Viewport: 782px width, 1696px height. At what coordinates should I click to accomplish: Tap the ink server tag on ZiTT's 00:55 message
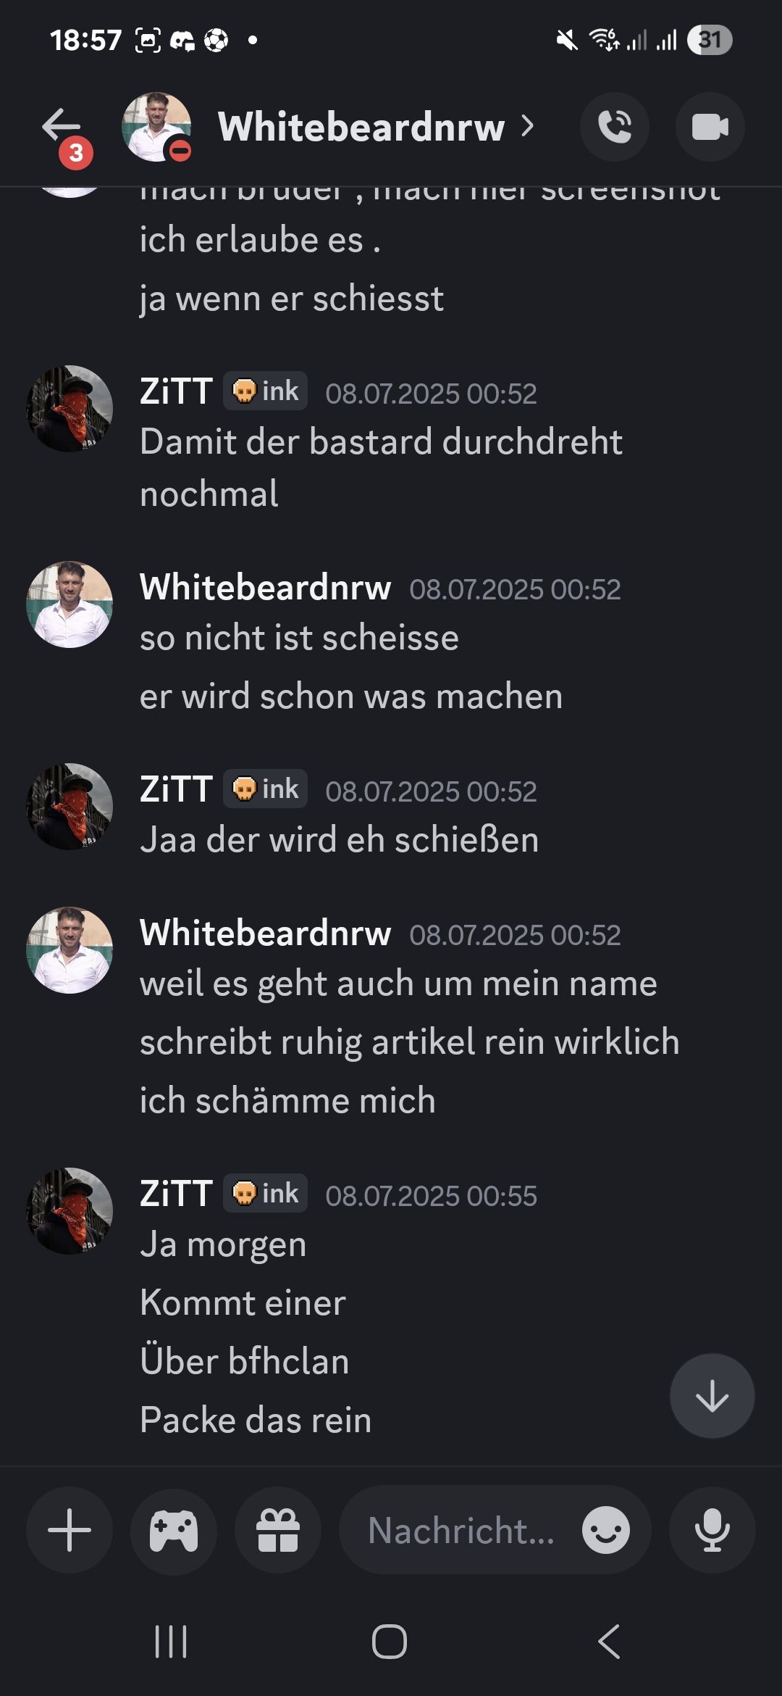tap(265, 1193)
